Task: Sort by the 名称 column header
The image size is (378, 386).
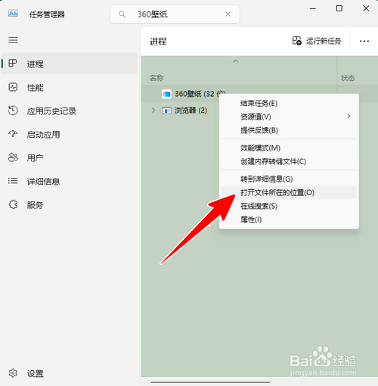Action: click(x=156, y=78)
